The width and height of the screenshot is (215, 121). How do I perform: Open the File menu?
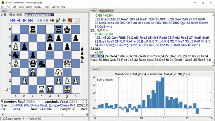3,7
